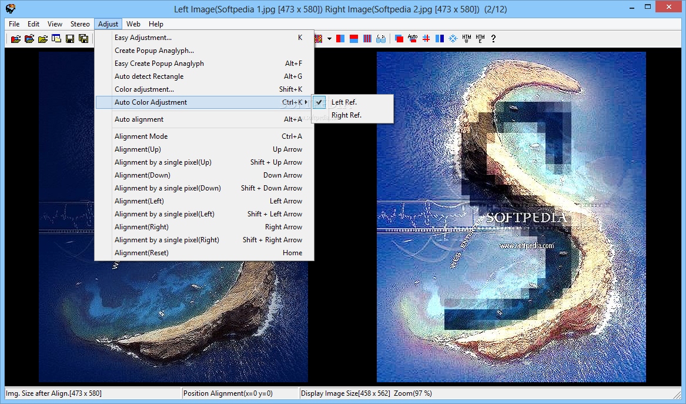Choose Alignment by a single pixel(Right)
This screenshot has width=686, height=404.
tap(205, 239)
